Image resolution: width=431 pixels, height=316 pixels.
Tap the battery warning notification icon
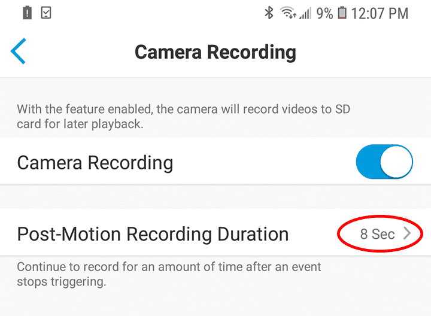point(26,13)
